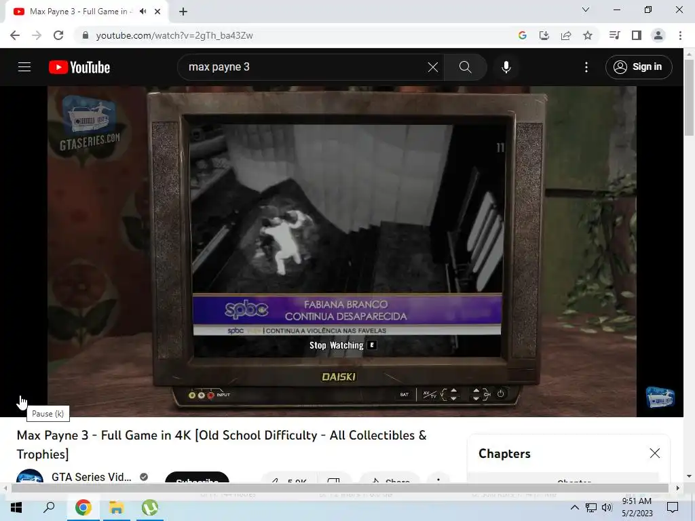Viewport: 695px width, 521px height.
Task: Open Windows taskbar search
Action: coord(49,507)
